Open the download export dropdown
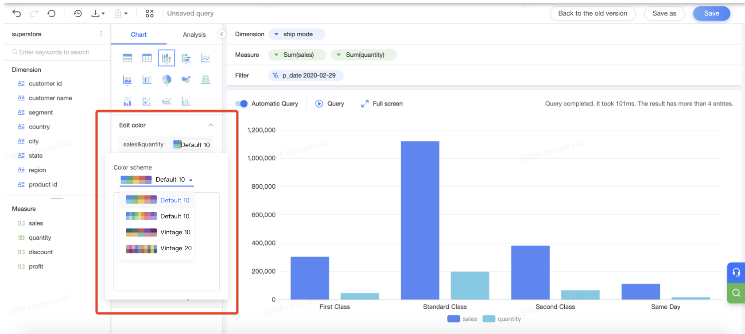This screenshot has width=745, height=334. click(x=97, y=13)
